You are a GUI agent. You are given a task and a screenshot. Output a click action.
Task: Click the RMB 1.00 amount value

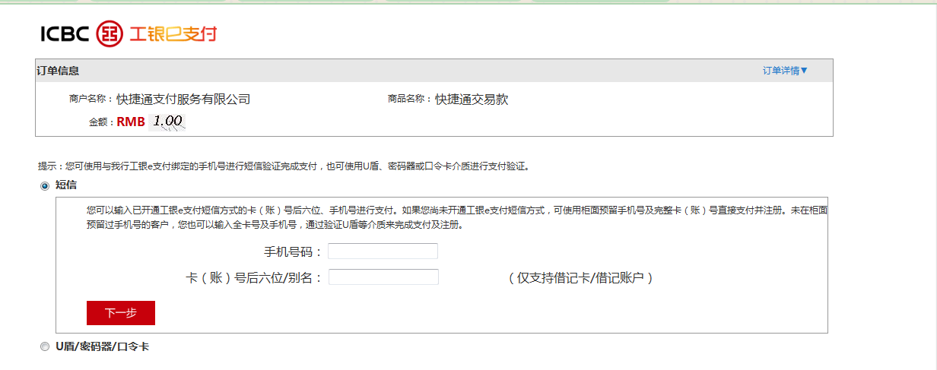151,122
